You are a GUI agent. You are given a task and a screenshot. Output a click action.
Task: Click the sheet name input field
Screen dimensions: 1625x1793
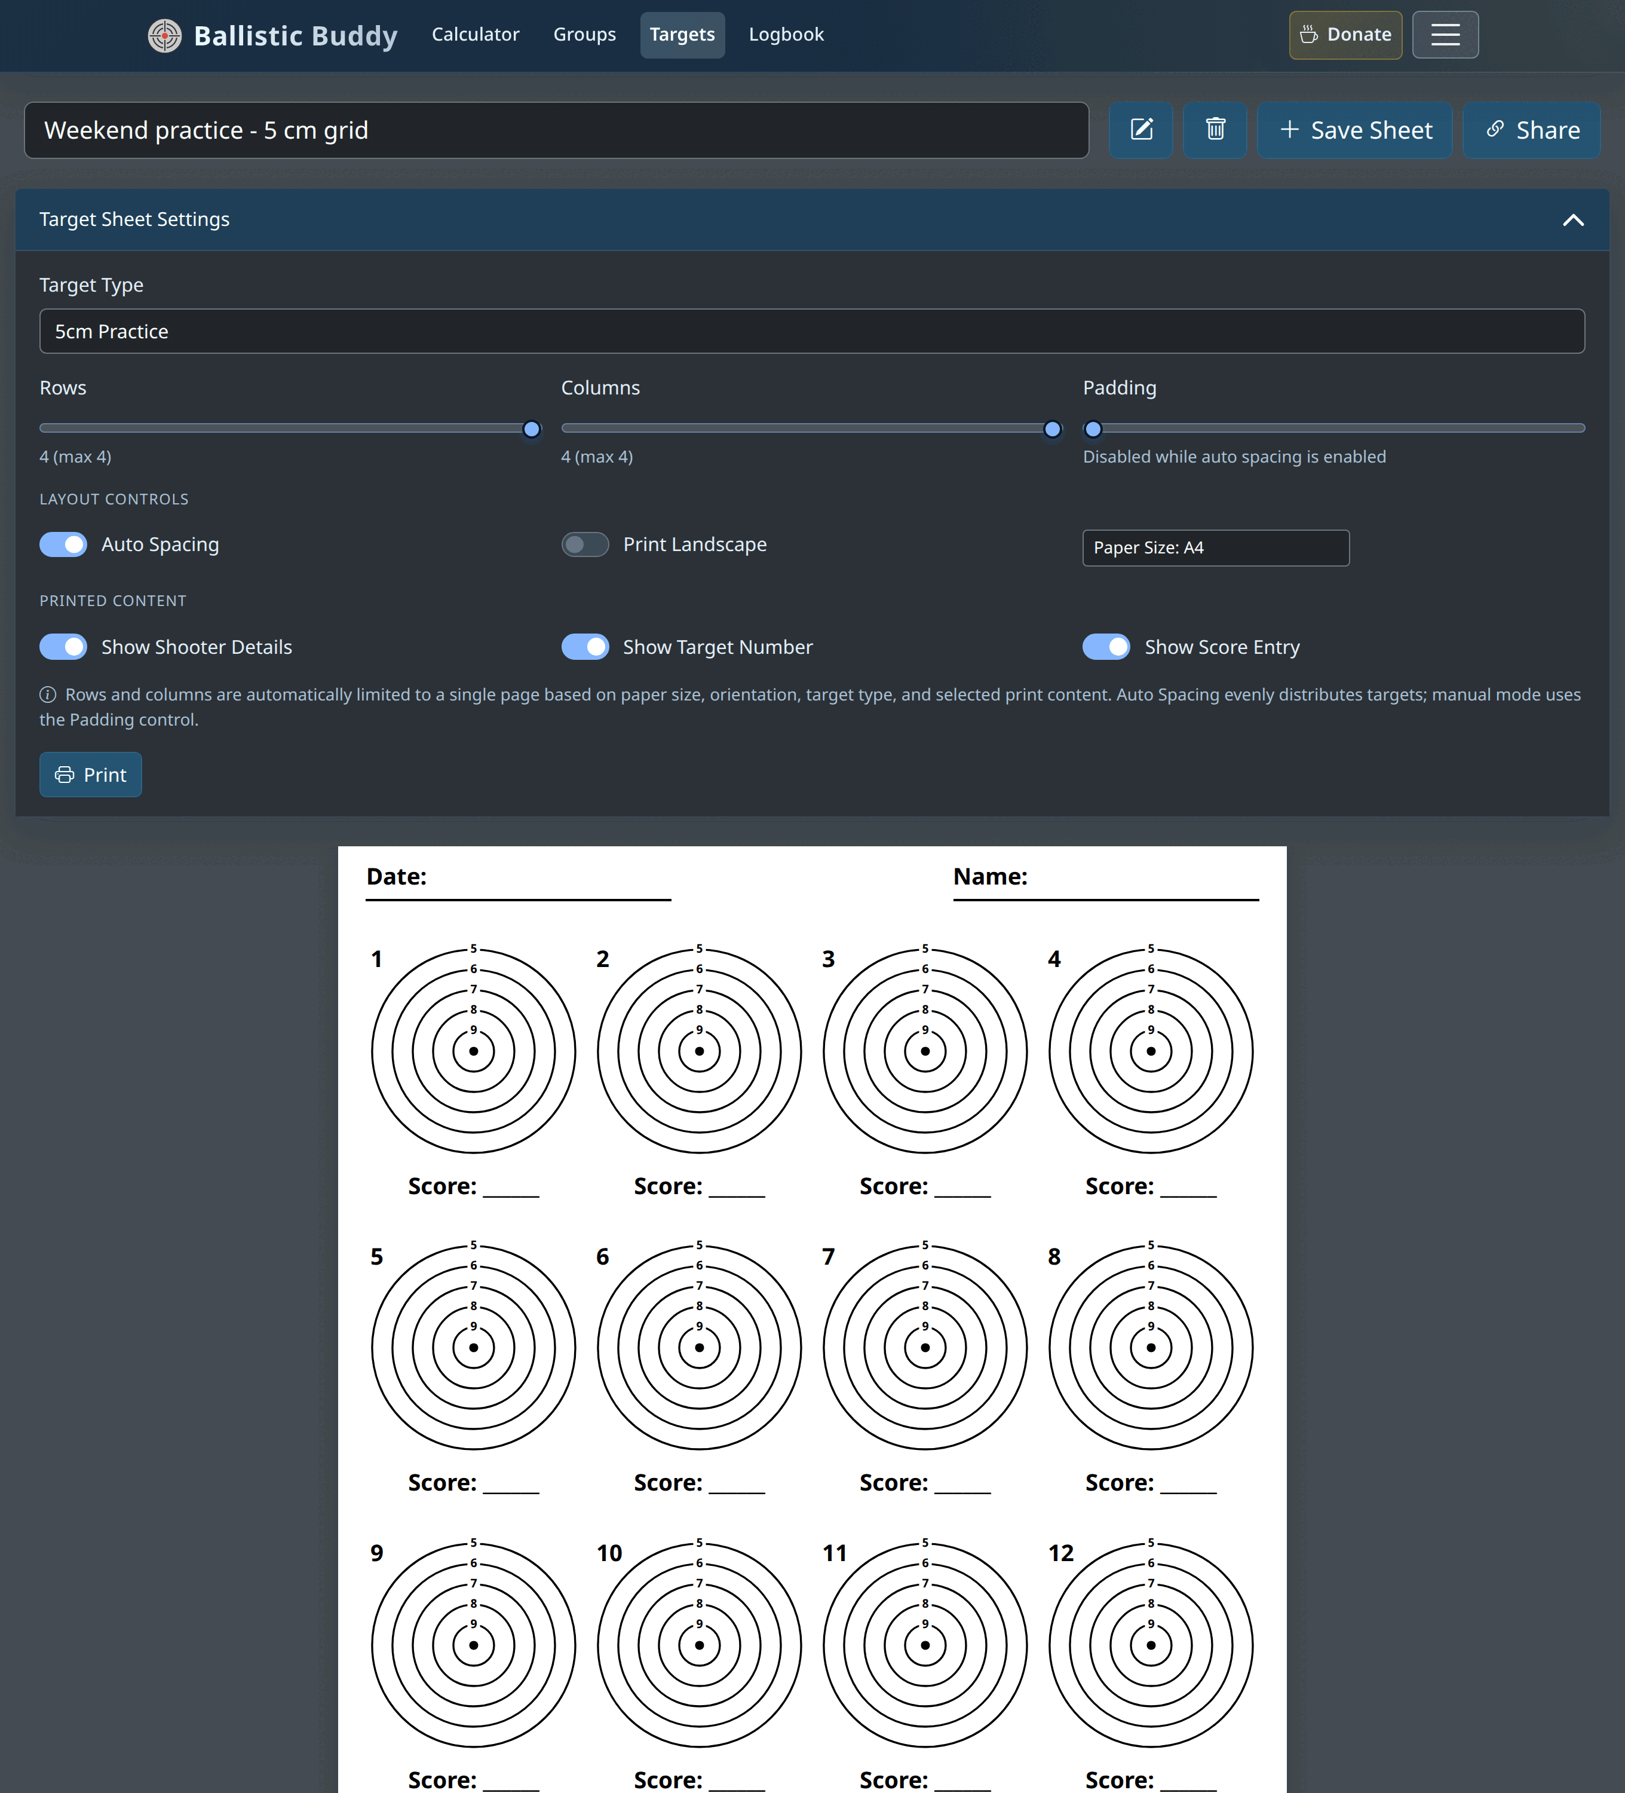[x=556, y=130]
